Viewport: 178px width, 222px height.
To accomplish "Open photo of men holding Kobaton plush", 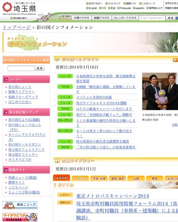I will [x=160, y=91].
